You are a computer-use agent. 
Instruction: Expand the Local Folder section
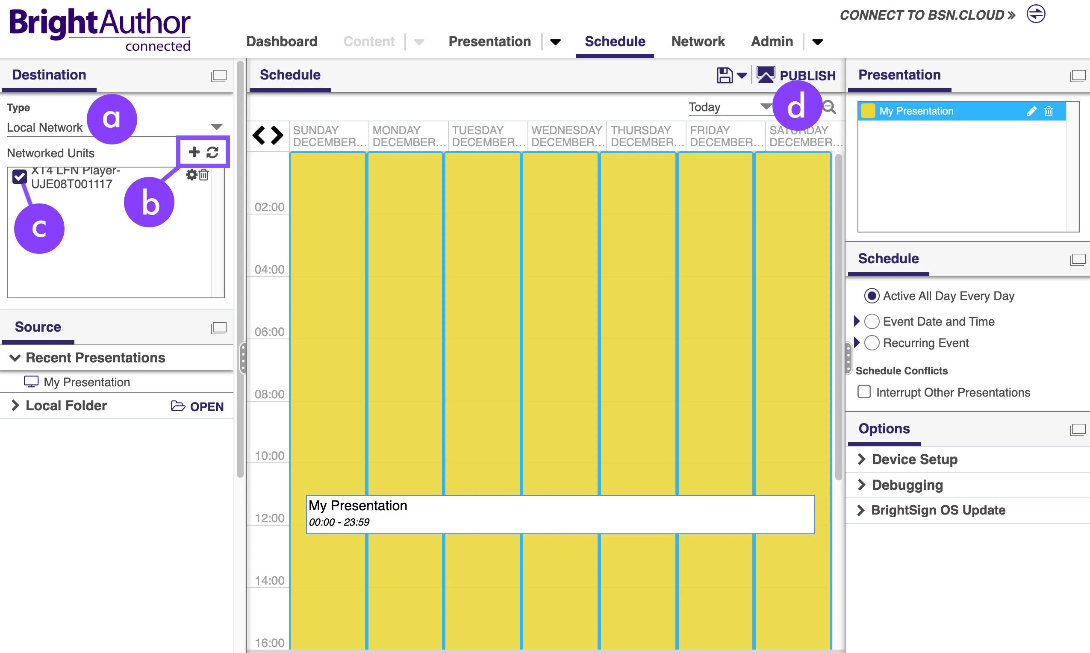point(15,405)
